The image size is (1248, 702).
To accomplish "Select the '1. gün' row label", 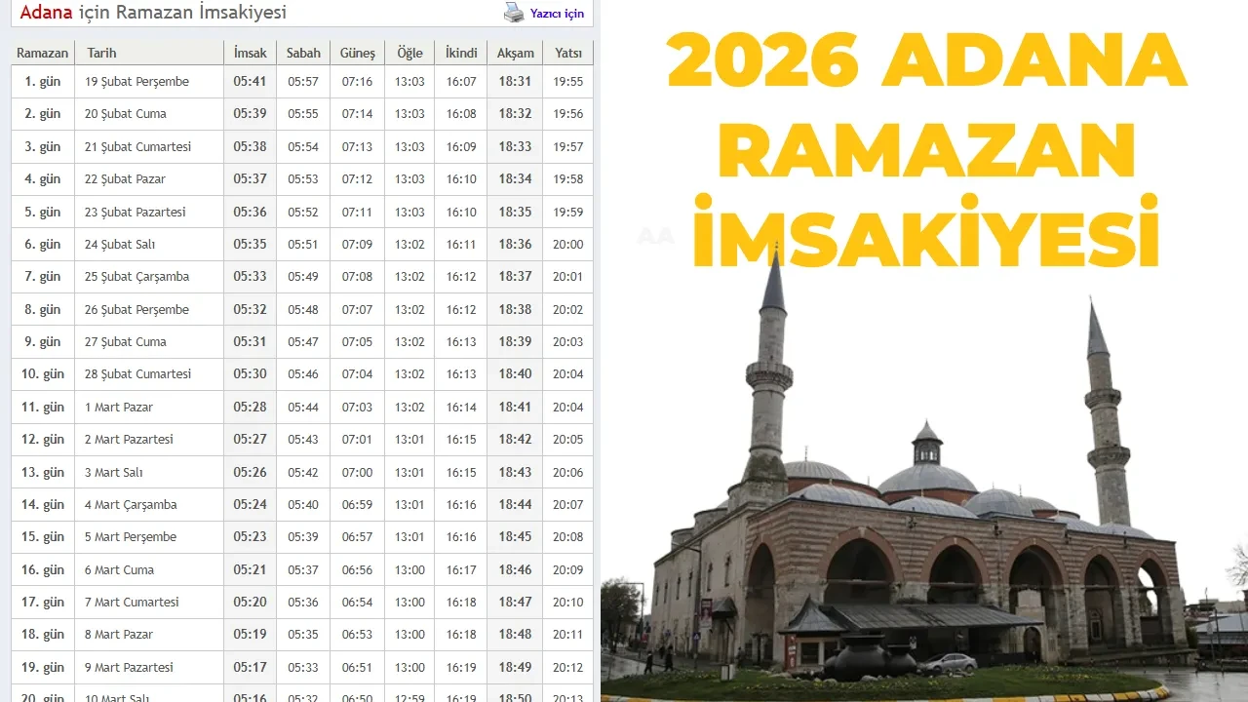I will coord(41,81).
